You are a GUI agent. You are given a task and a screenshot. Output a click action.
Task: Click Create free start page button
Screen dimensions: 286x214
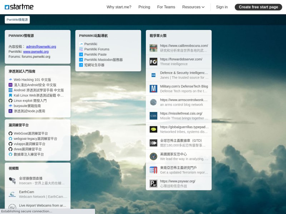point(258,7)
